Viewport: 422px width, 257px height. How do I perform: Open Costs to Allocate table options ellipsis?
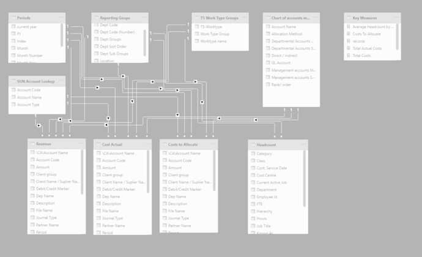coord(213,144)
